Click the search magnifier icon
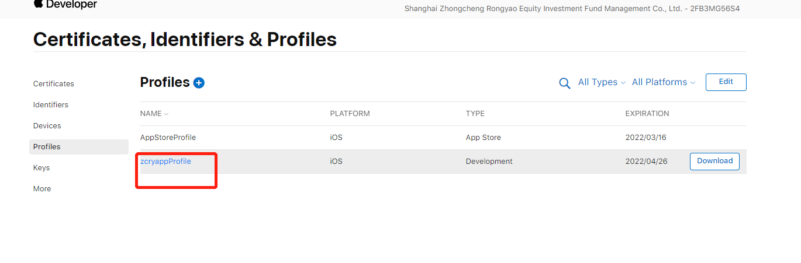This screenshot has width=801, height=263. click(564, 83)
